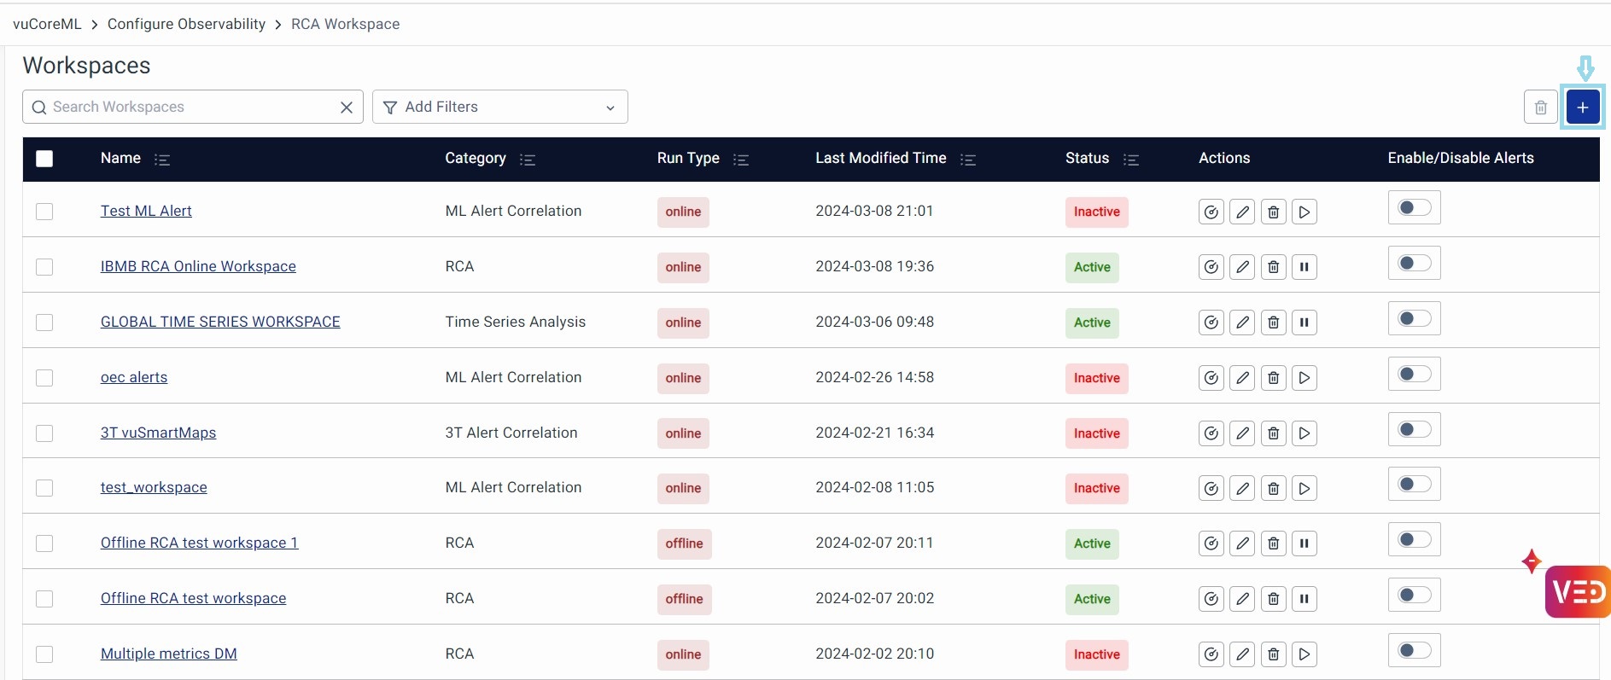This screenshot has width=1611, height=680.
Task: Open the VED assistant icon
Action: 1578,591
